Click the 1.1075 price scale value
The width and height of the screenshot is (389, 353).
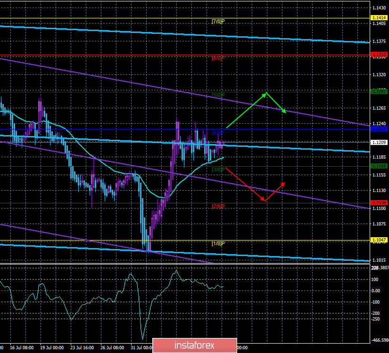(379, 224)
